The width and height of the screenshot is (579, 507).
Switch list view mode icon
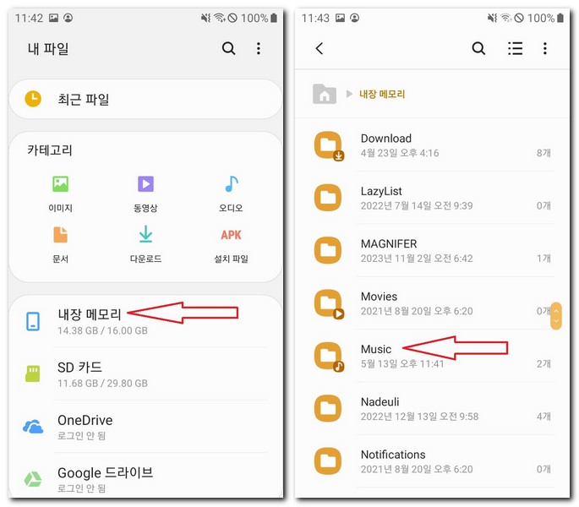[515, 48]
